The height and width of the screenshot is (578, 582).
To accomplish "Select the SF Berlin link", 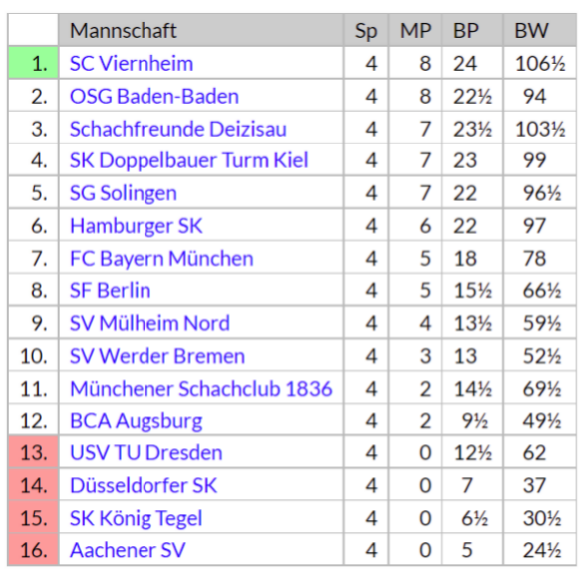I will (111, 291).
